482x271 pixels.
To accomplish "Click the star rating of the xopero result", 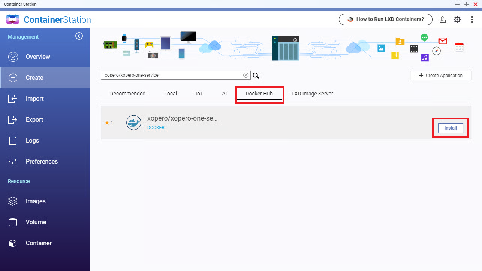I will click(x=109, y=123).
